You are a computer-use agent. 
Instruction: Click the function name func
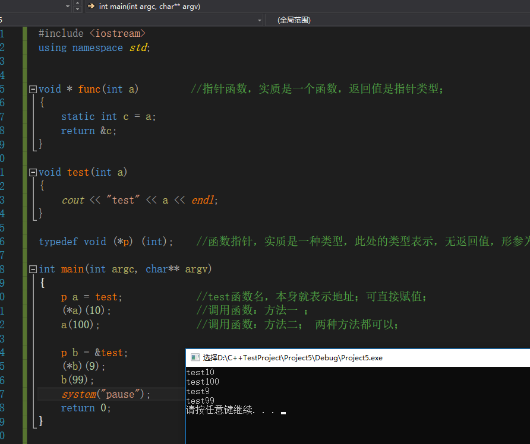[89, 89]
